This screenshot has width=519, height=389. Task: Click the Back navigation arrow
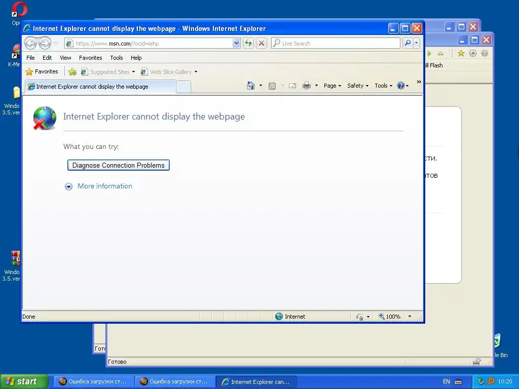[x=30, y=44]
